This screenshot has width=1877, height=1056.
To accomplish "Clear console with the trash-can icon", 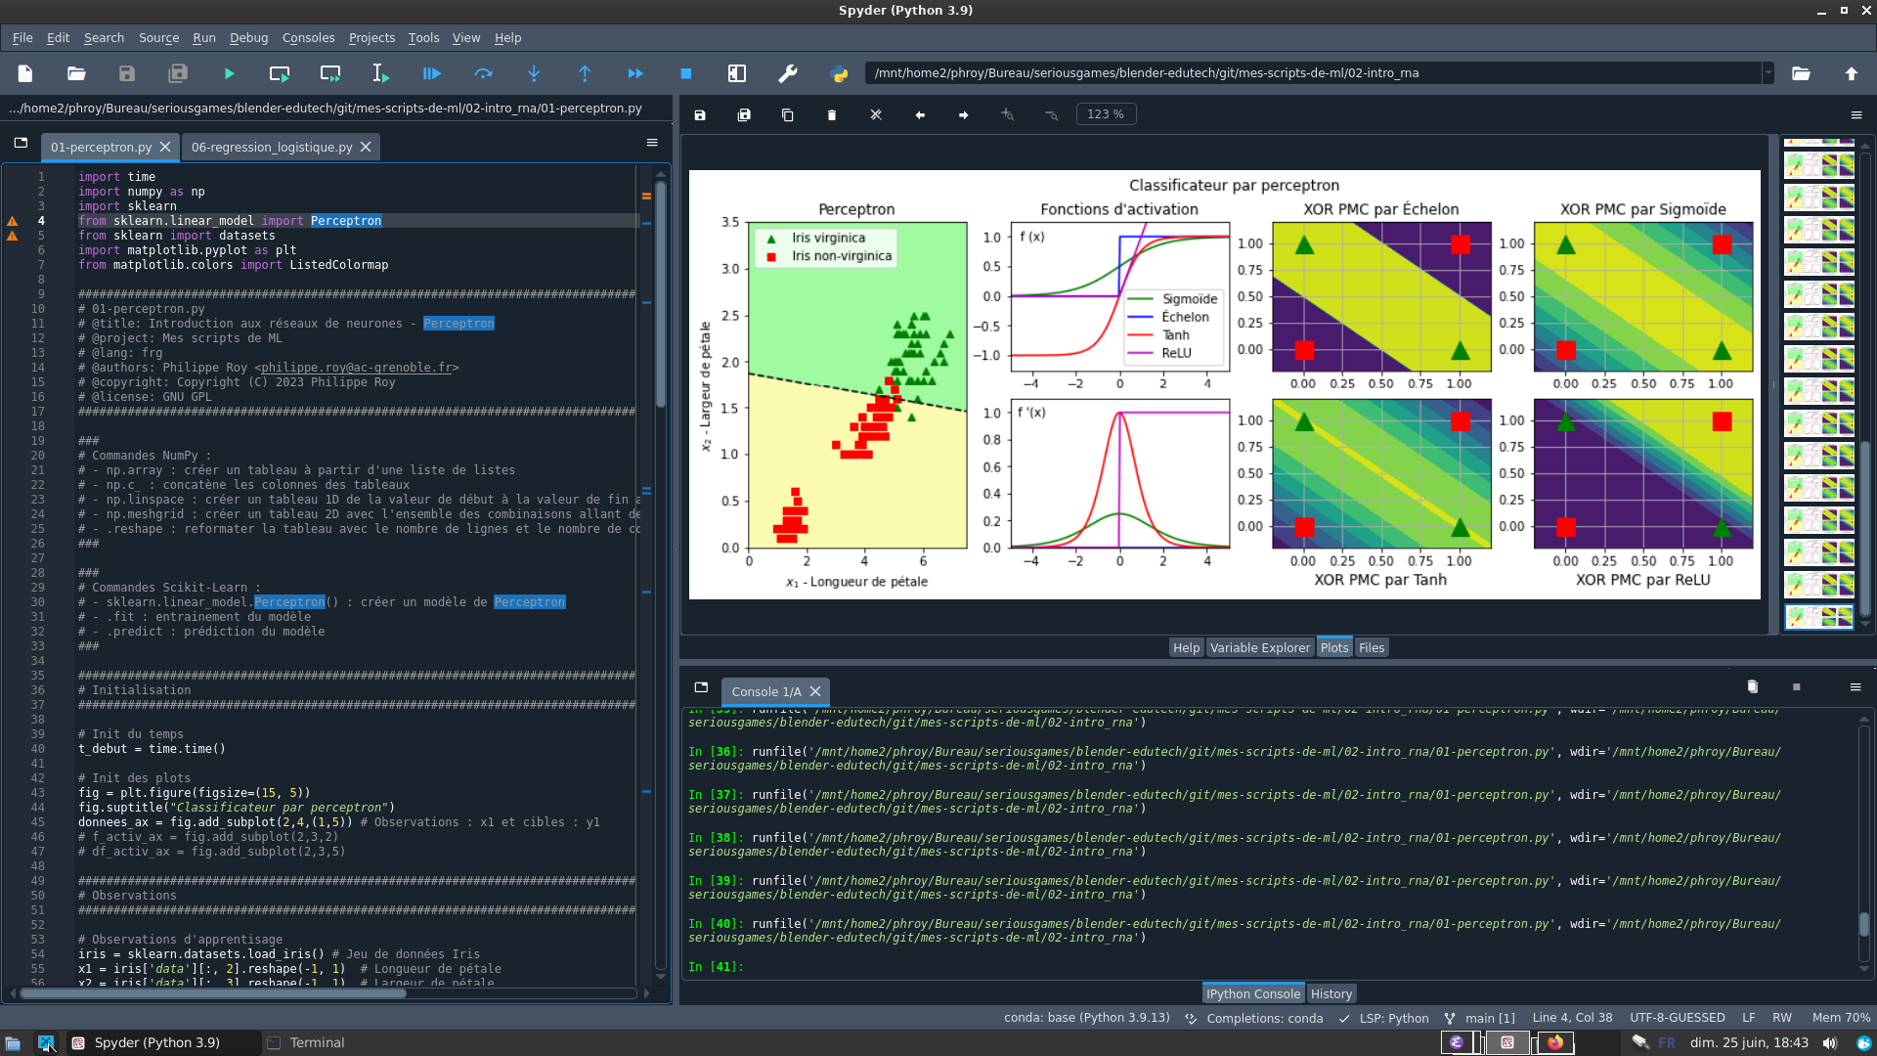I will point(1752,687).
